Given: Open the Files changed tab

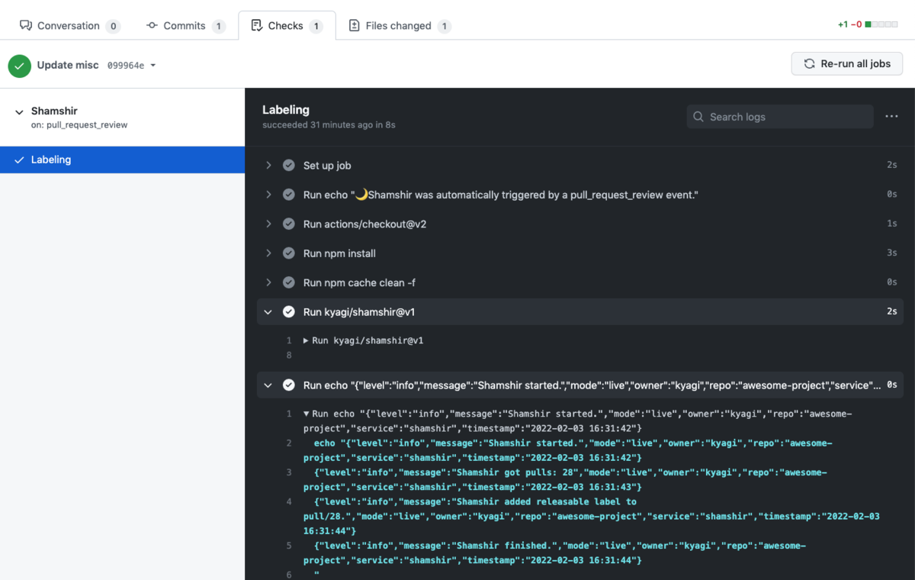Looking at the screenshot, I should 400,25.
